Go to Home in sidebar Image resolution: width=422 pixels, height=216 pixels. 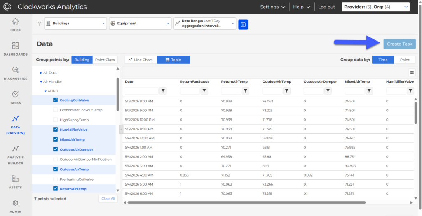(x=16, y=25)
